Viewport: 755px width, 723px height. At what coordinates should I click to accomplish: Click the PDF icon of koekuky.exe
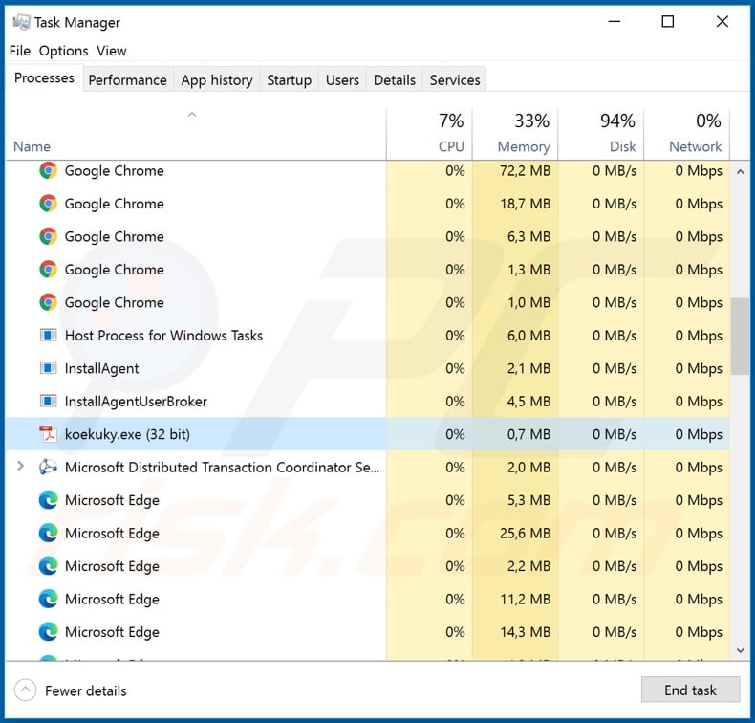click(48, 434)
